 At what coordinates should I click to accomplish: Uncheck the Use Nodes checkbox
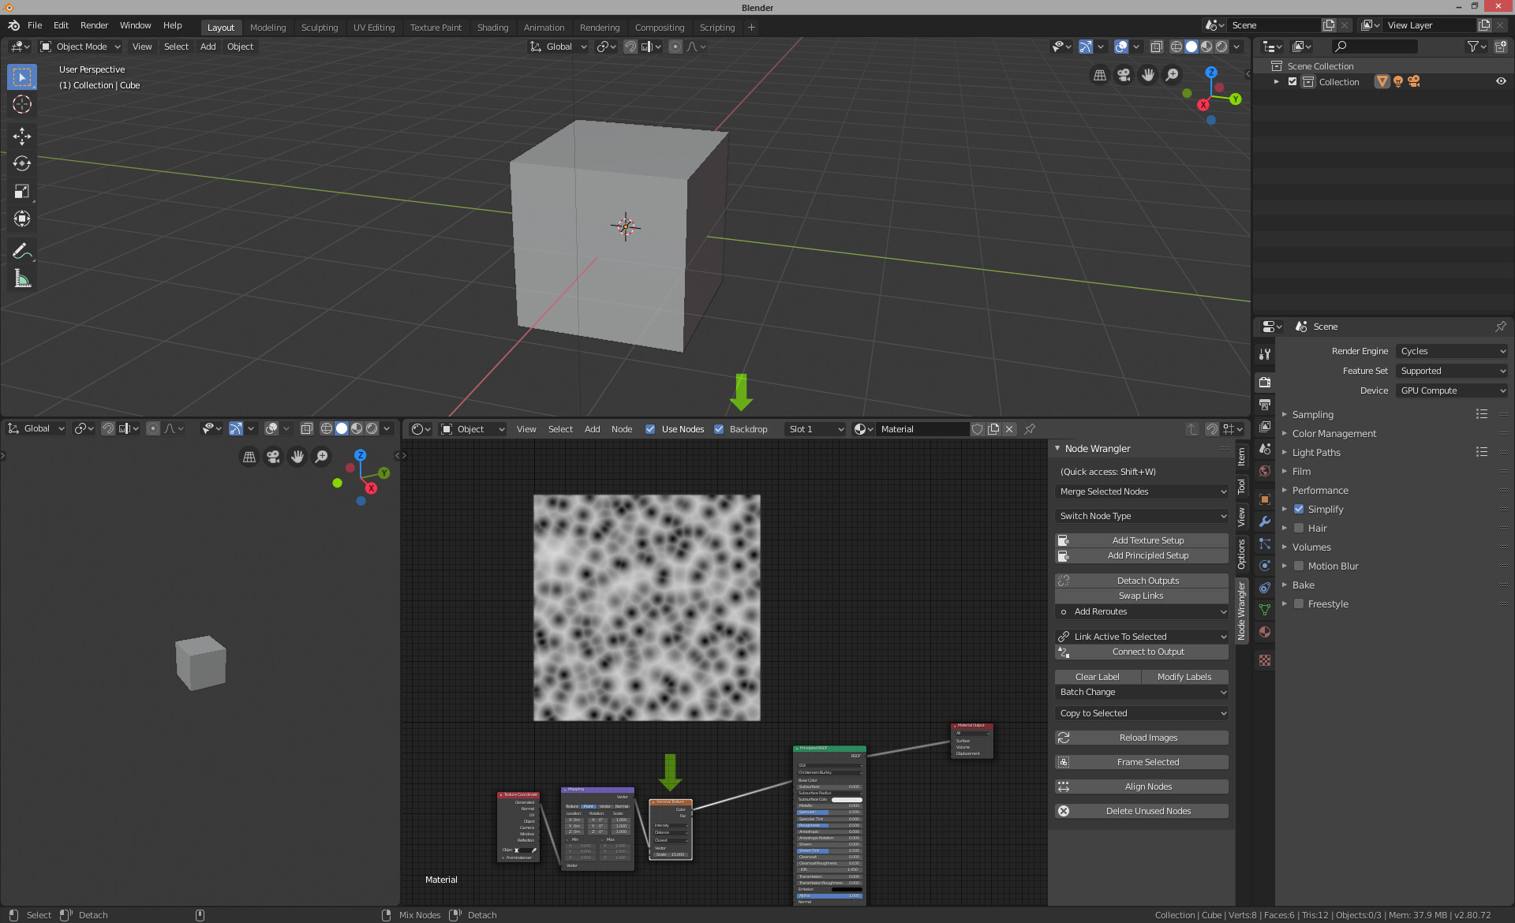(650, 429)
